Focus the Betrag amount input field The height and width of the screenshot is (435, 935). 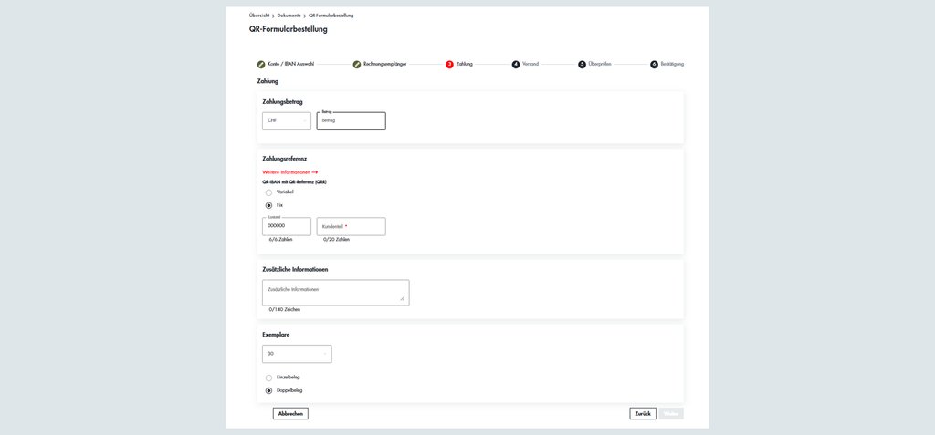pos(352,121)
